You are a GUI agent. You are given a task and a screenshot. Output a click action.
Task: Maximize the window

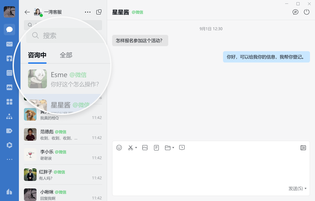298,3
